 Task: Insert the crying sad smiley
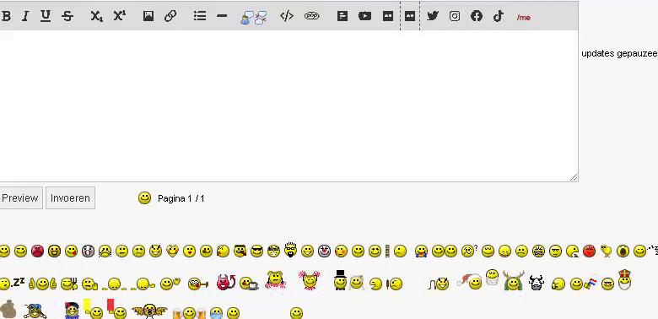(105, 251)
